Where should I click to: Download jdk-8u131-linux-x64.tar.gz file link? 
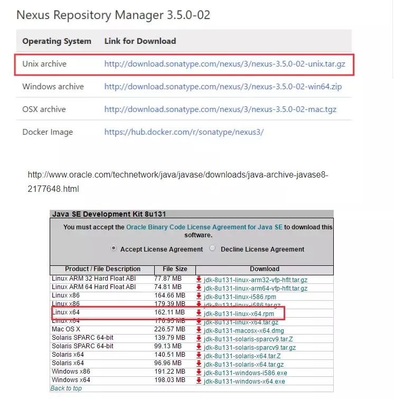click(x=241, y=322)
